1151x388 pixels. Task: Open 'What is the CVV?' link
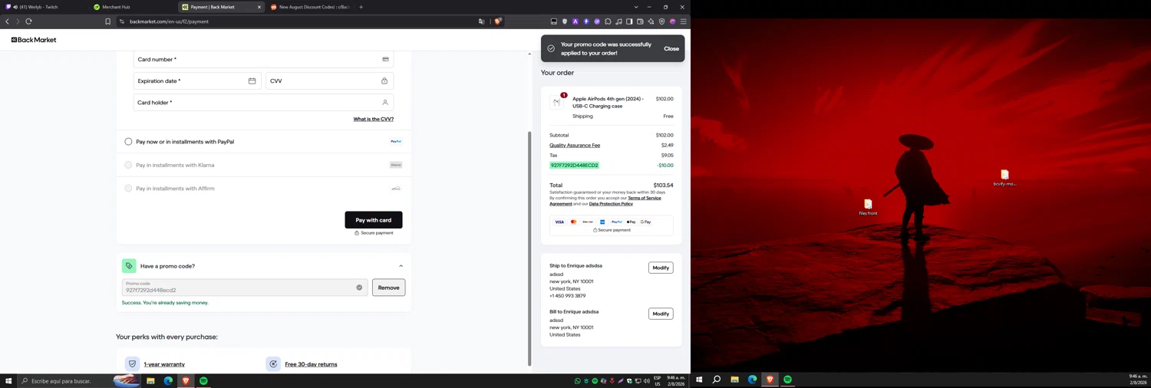(374, 119)
